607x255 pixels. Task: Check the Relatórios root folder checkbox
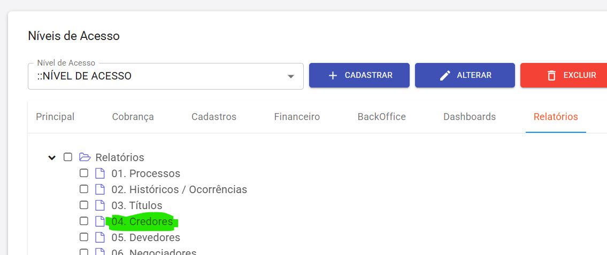pyautogui.click(x=68, y=157)
